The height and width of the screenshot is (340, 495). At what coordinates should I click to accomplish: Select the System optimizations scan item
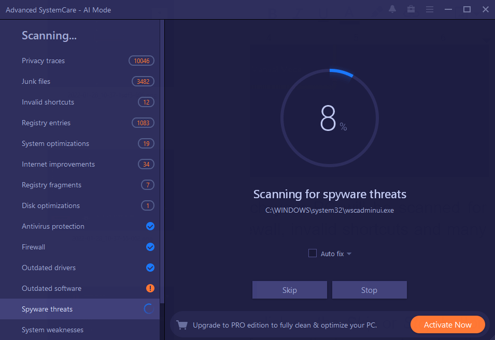coord(80,143)
